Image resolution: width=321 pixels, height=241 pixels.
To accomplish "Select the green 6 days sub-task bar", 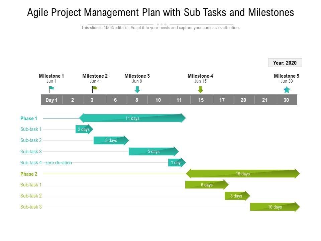I will [x=207, y=185].
